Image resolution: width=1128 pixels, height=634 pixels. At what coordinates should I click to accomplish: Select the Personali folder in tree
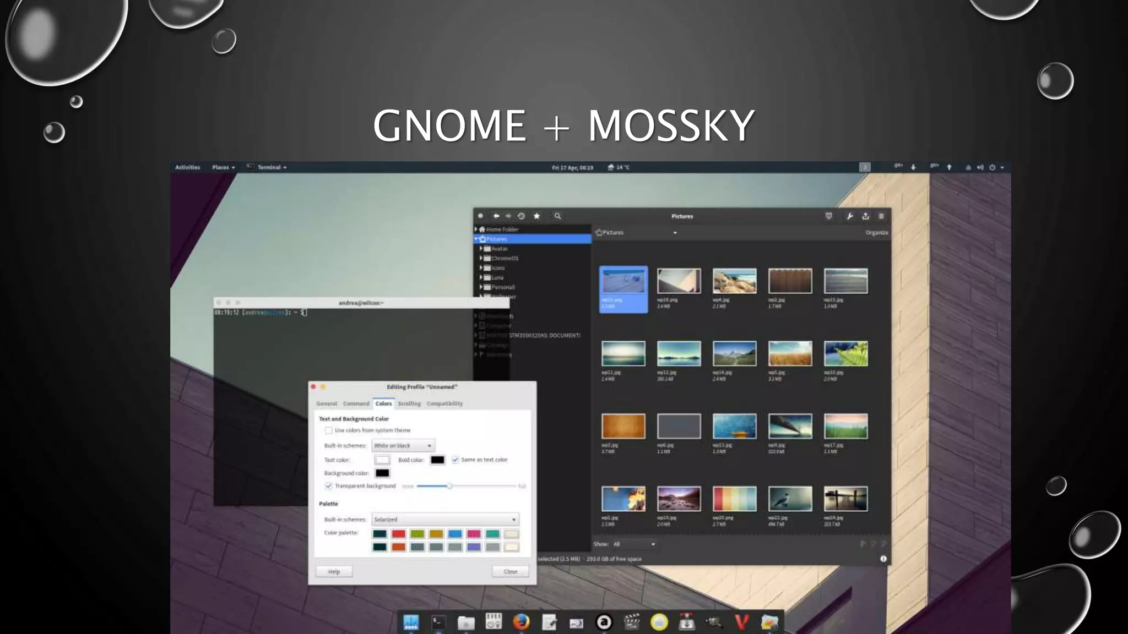(502, 287)
